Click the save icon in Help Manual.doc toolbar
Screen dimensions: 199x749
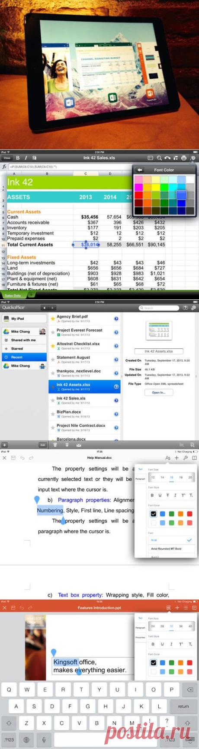pos(13,458)
